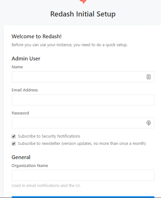This screenshot has width=161, height=198.
Task: Open the contact autofill icon in the Name field
Action: pyautogui.click(x=149, y=77)
